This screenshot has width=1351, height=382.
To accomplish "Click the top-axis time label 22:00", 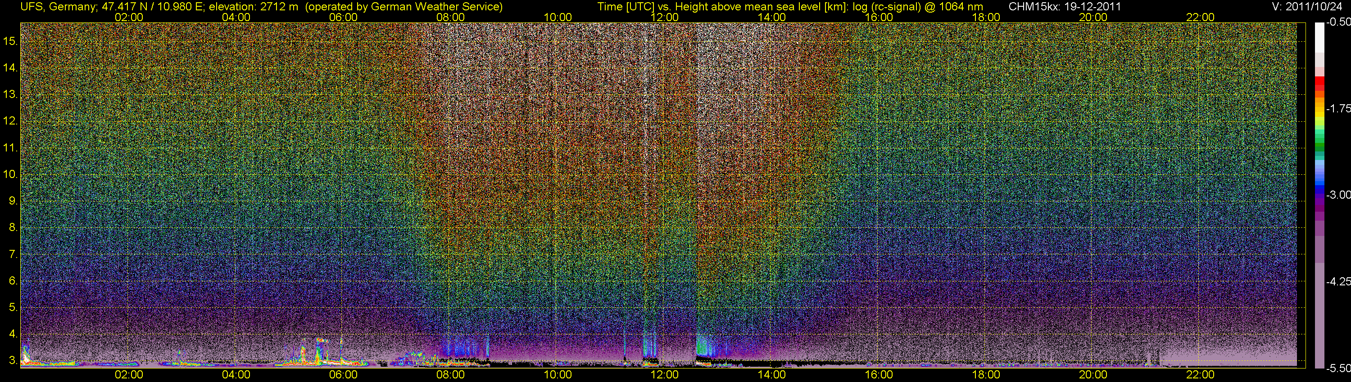I will [x=1201, y=17].
